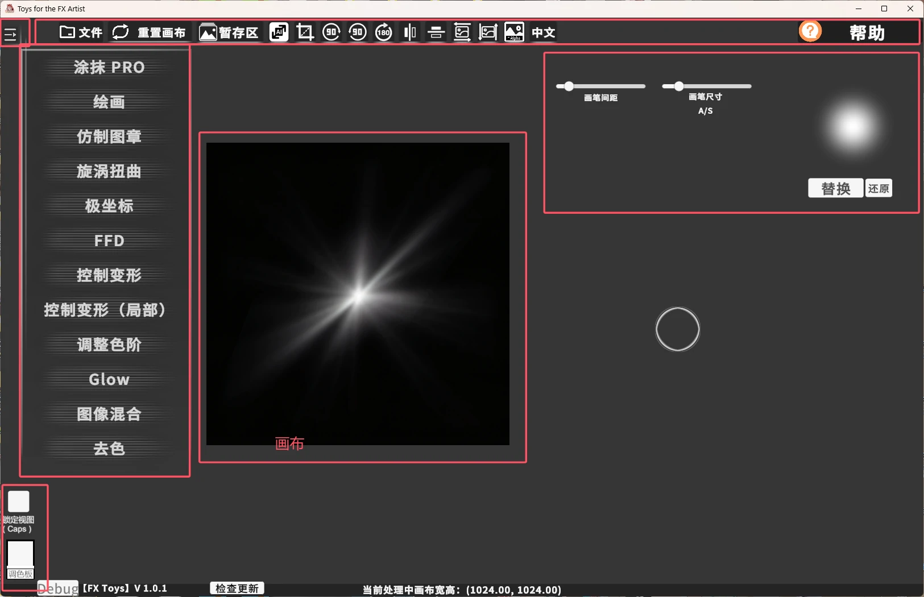This screenshot has height=597, width=924.
Task: Open the 文件 file menu
Action: coord(81,32)
